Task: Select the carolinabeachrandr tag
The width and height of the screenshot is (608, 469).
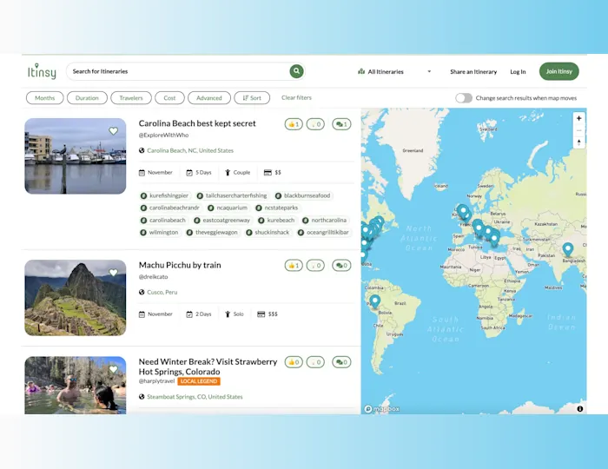Action: pyautogui.click(x=170, y=208)
